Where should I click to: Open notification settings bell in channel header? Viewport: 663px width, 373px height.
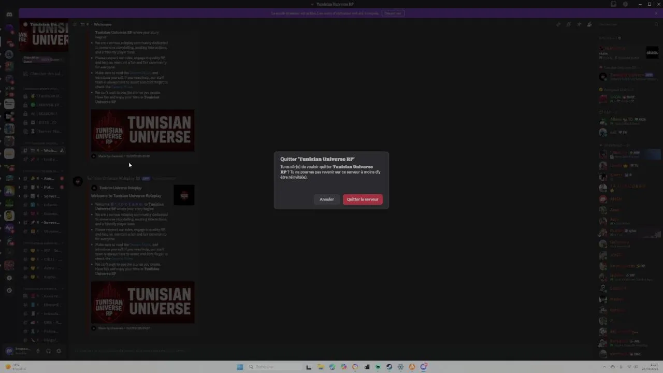tap(569, 24)
